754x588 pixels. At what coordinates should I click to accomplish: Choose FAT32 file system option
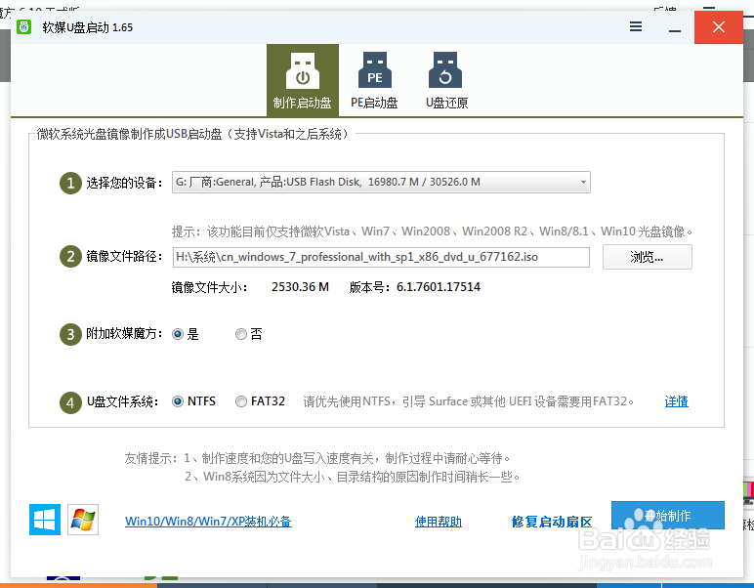[x=261, y=401]
